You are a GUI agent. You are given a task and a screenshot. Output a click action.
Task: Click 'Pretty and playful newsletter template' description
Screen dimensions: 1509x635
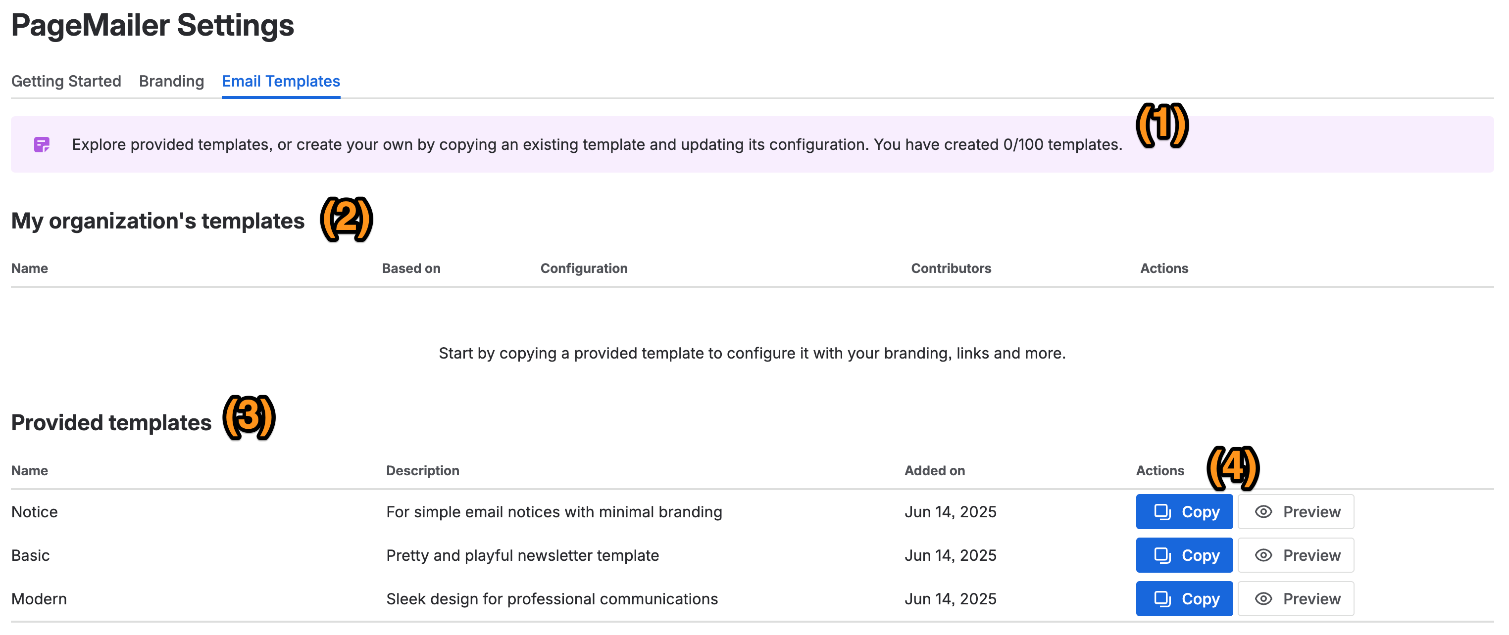tap(522, 555)
